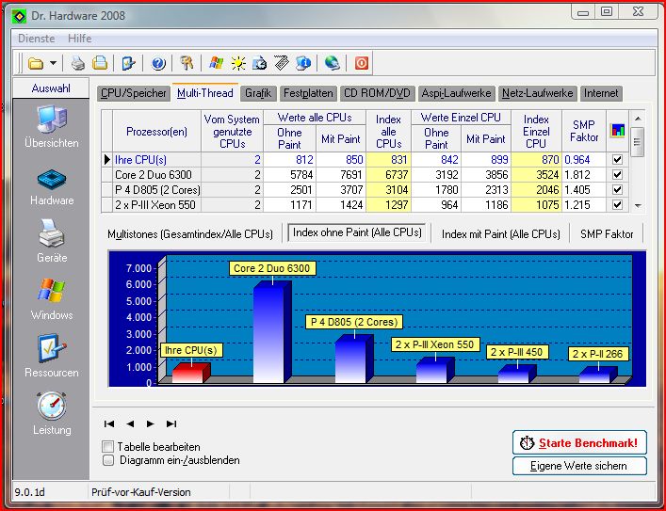The width and height of the screenshot is (666, 511).
Task: Click the yellow sun toolbar icon
Action: pos(238,64)
